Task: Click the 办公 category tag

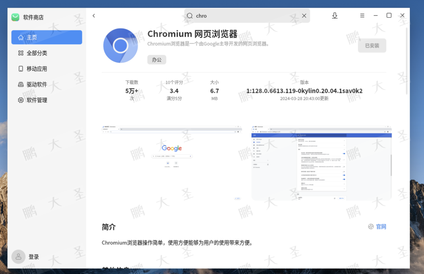Action: coord(157,60)
